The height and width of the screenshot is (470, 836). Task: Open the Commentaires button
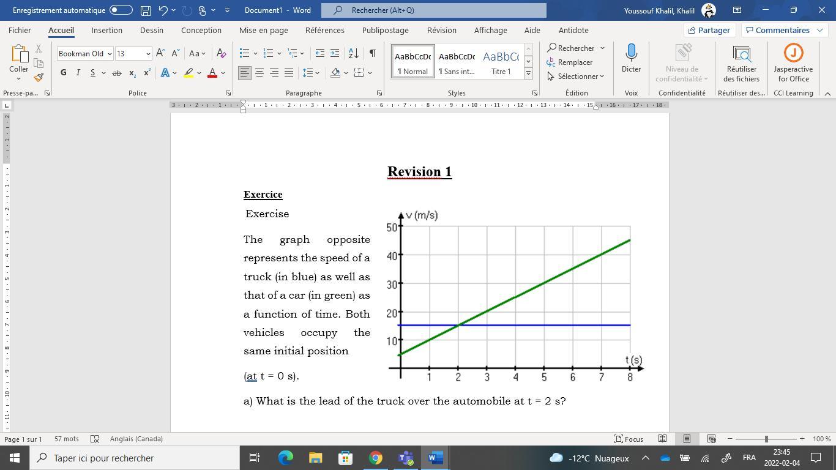pos(783,30)
